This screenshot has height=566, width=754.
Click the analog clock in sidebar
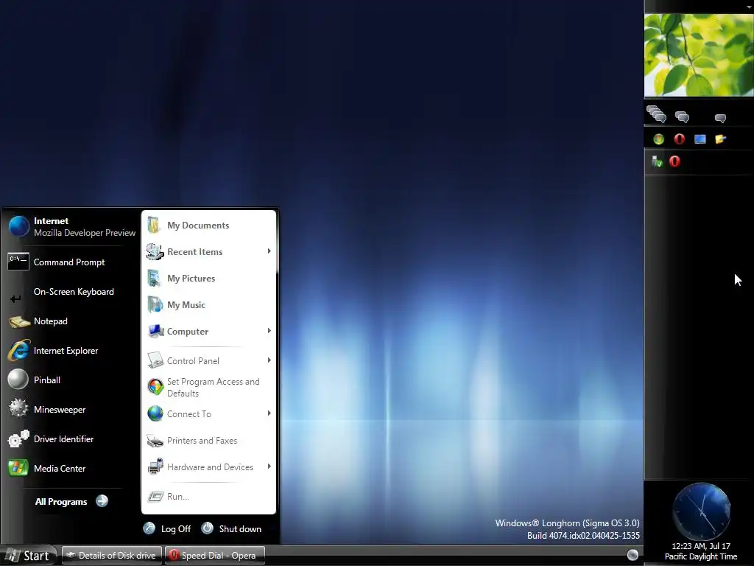coord(702,511)
